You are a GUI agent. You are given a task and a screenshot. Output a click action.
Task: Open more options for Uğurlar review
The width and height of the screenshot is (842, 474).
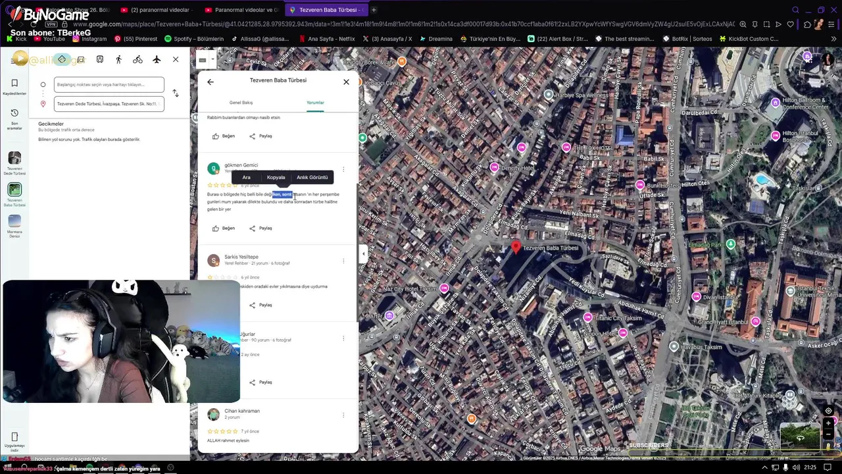343,338
